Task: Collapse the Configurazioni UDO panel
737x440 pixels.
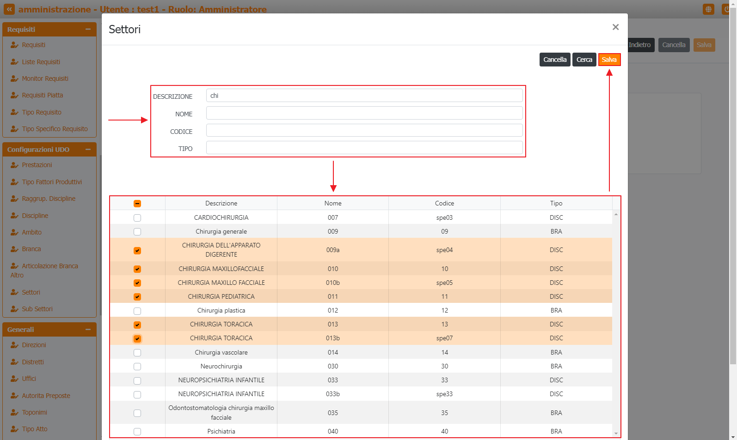Action: (88, 150)
